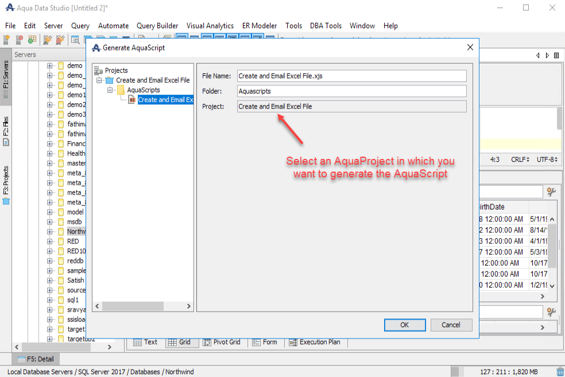Select the reddb database in Servers tree

tap(75, 261)
